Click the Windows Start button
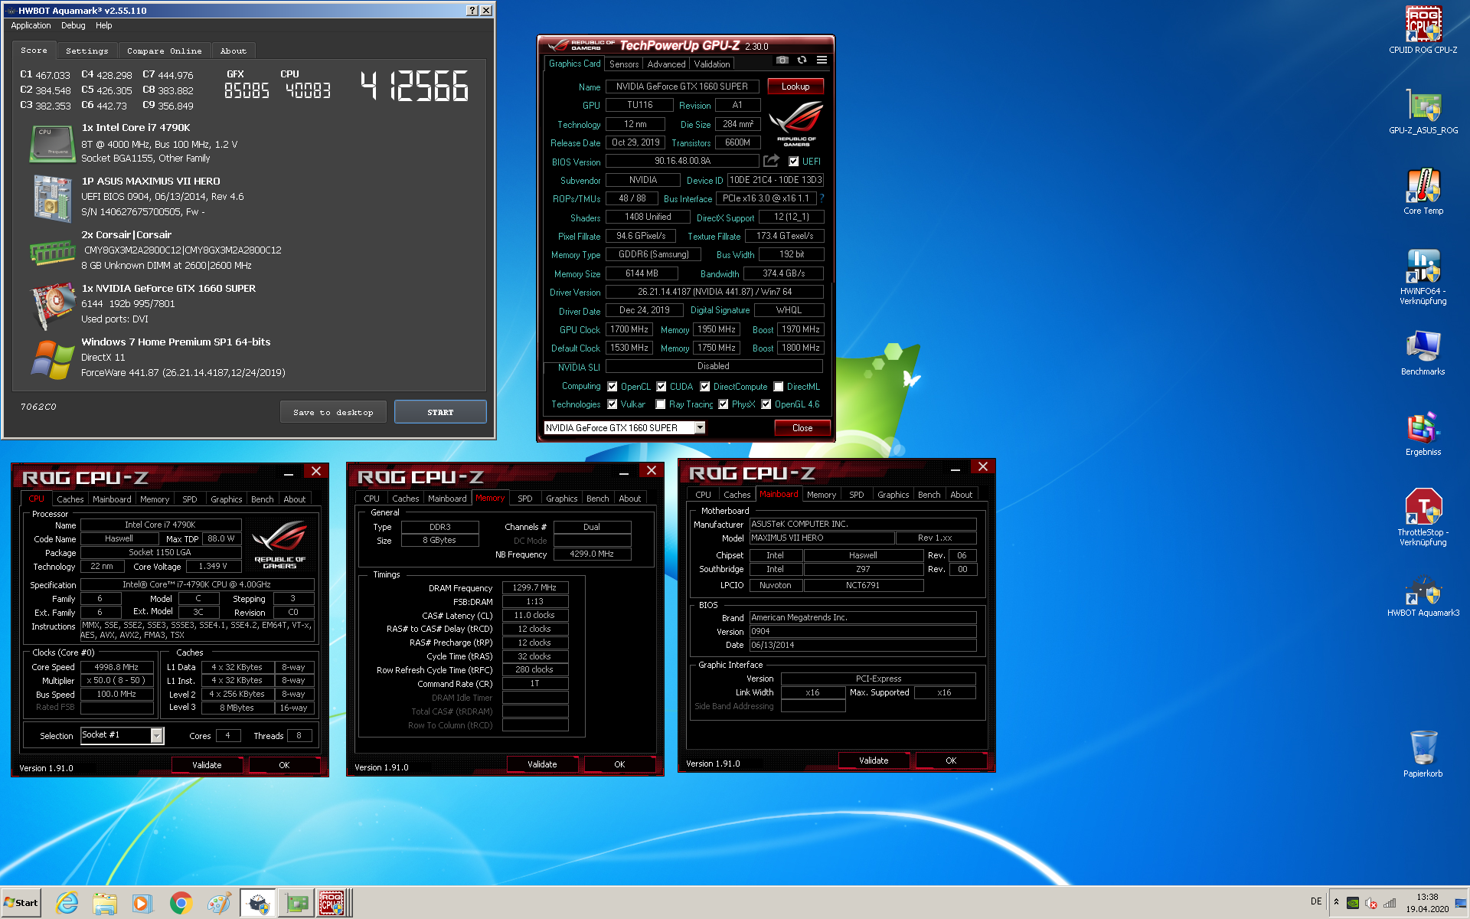Image resolution: width=1470 pixels, height=919 pixels. coord(21,903)
